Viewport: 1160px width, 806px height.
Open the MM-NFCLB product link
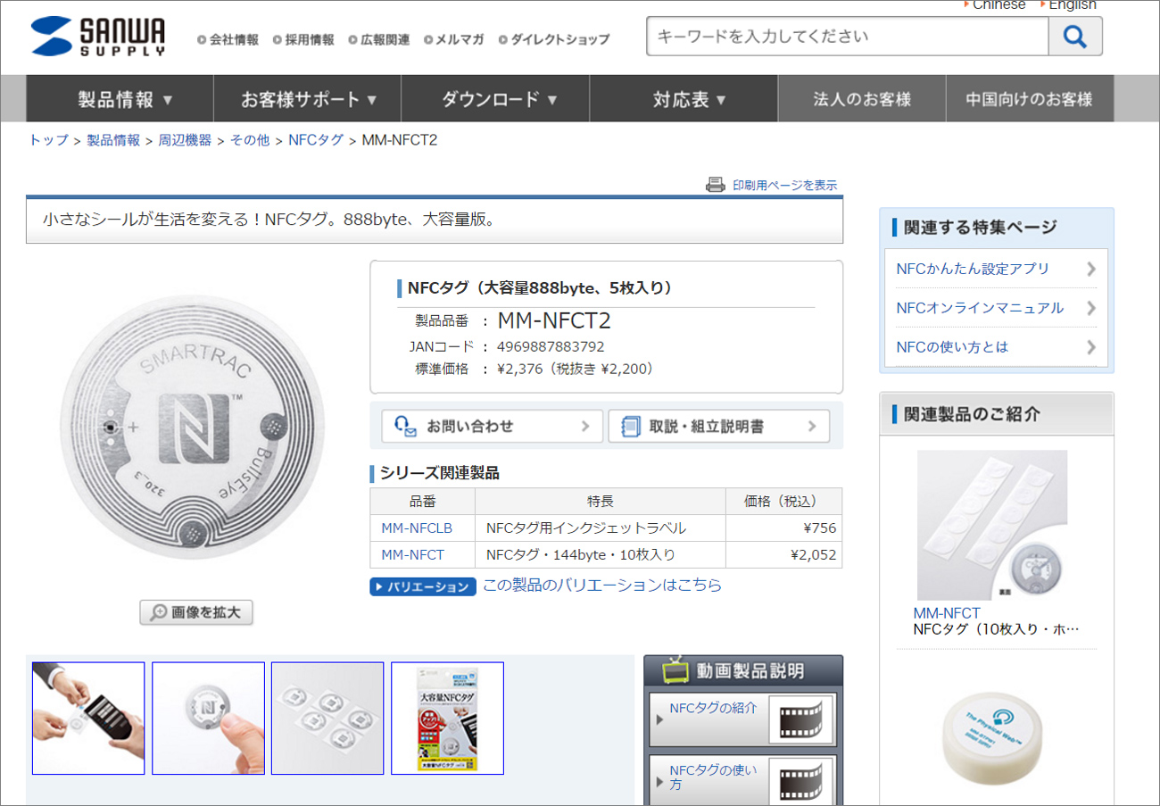[417, 528]
